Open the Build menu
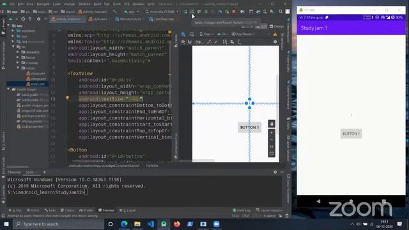The width and height of the screenshot is (409, 230). [x=97, y=4]
